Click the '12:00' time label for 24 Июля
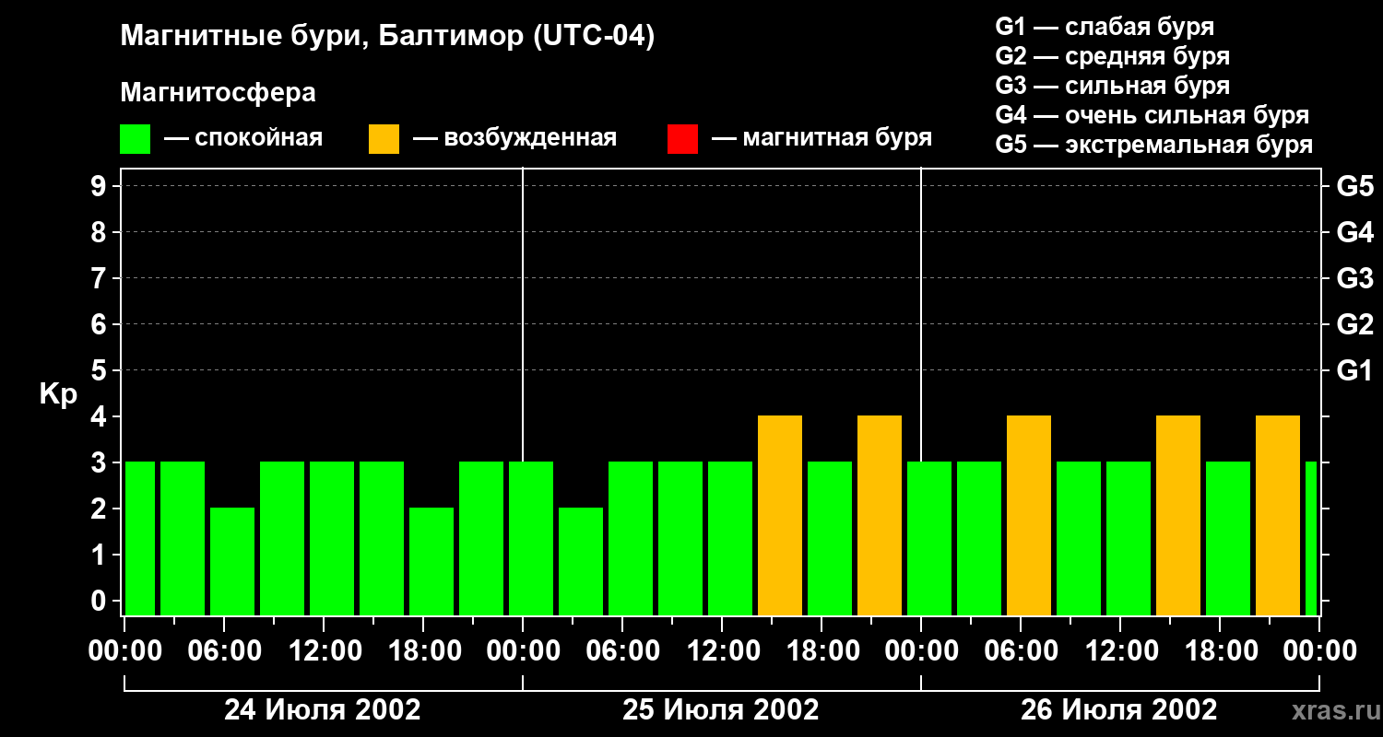Screen dimensions: 1383x737 click(324, 651)
